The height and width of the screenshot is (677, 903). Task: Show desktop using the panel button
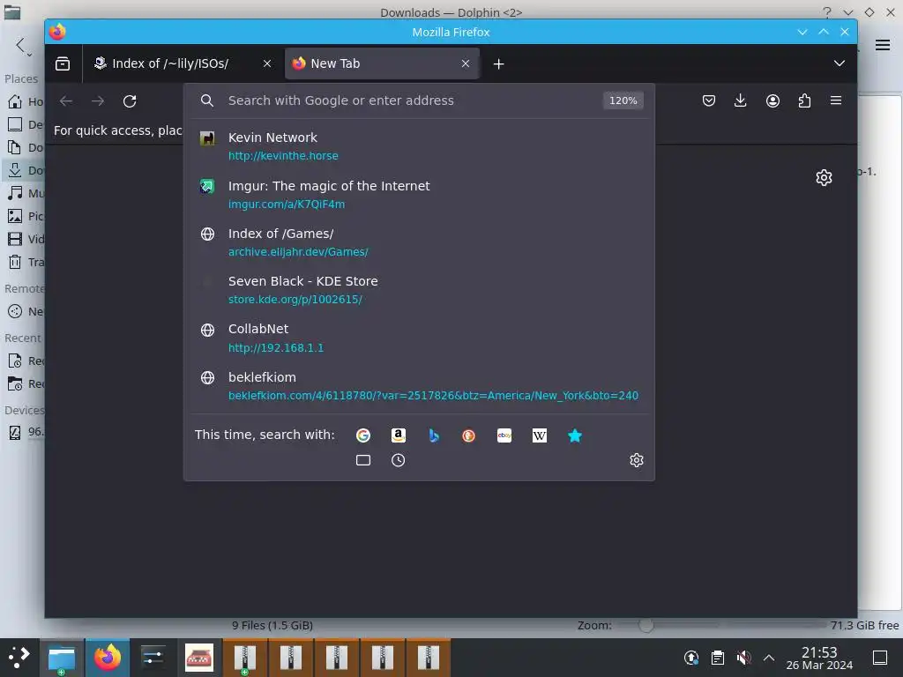pyautogui.click(x=880, y=658)
